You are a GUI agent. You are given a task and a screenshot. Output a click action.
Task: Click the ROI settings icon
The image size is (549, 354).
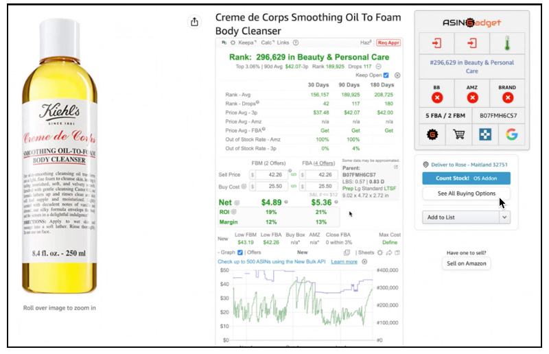[234, 212]
